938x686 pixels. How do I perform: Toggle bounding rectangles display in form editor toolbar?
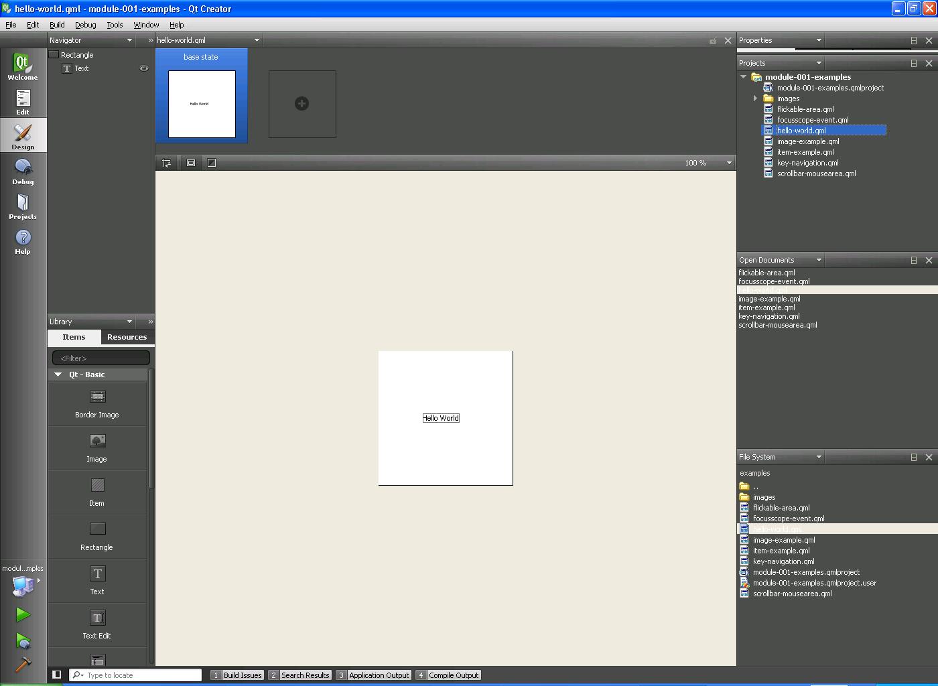(x=191, y=163)
